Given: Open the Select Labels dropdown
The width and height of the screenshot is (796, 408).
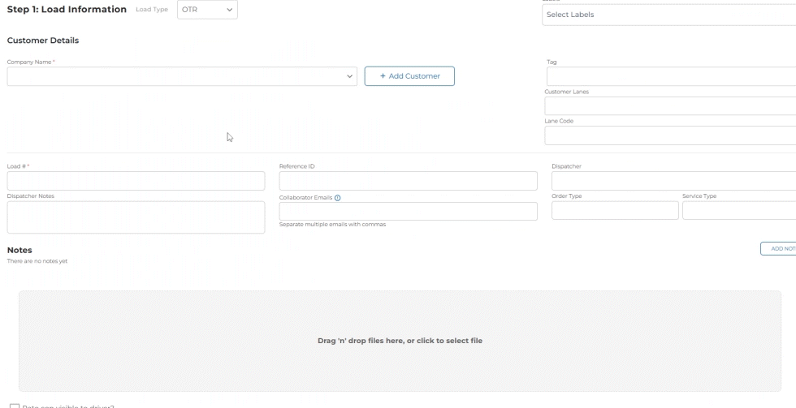Looking at the screenshot, I should [668, 15].
